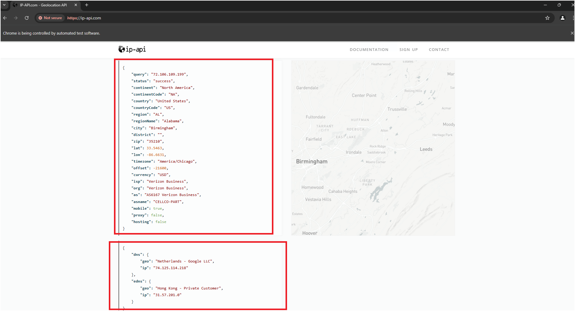
Task: Open the Contact menu link
Action: point(439,50)
